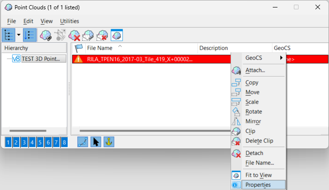The width and height of the screenshot is (329, 190).
Task: Choose Clip from the context menu
Action: (x=258, y=131)
